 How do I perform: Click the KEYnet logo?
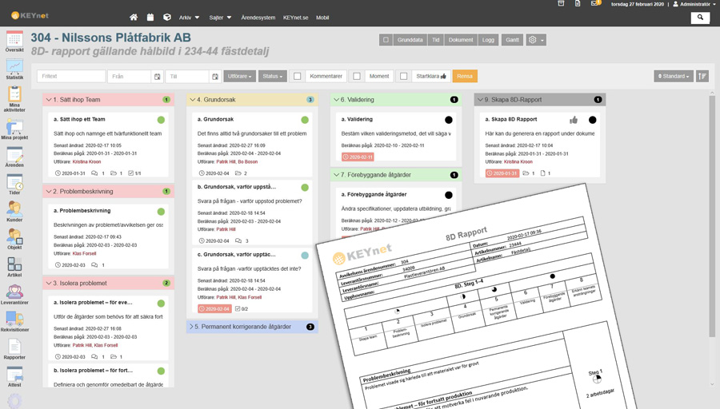pyautogui.click(x=30, y=16)
